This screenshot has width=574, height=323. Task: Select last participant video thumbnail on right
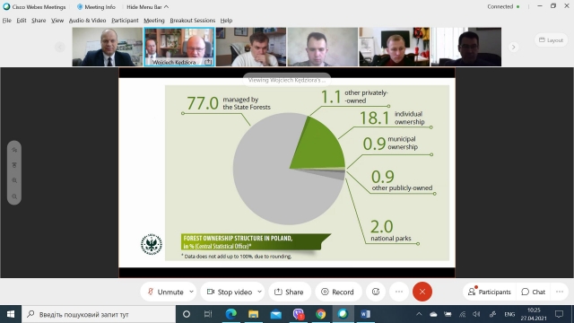click(x=466, y=47)
